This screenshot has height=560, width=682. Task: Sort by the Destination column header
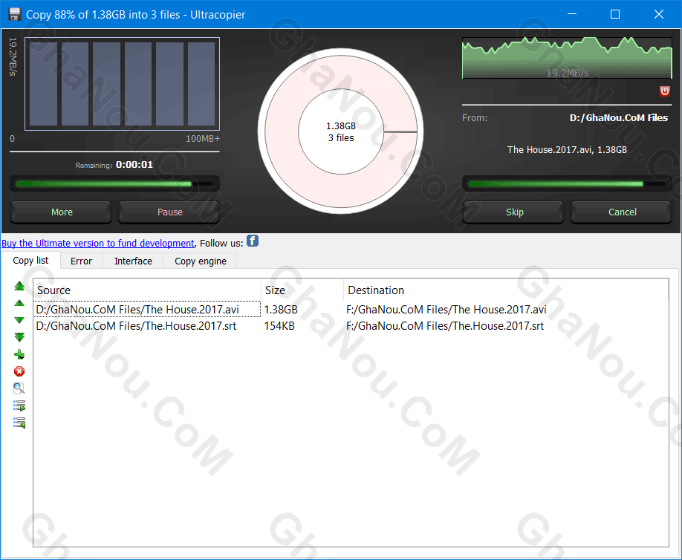[506, 290]
